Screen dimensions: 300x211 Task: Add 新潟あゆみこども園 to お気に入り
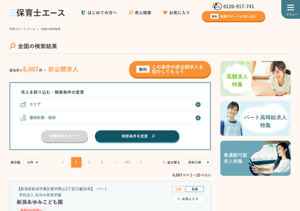(x=188, y=199)
